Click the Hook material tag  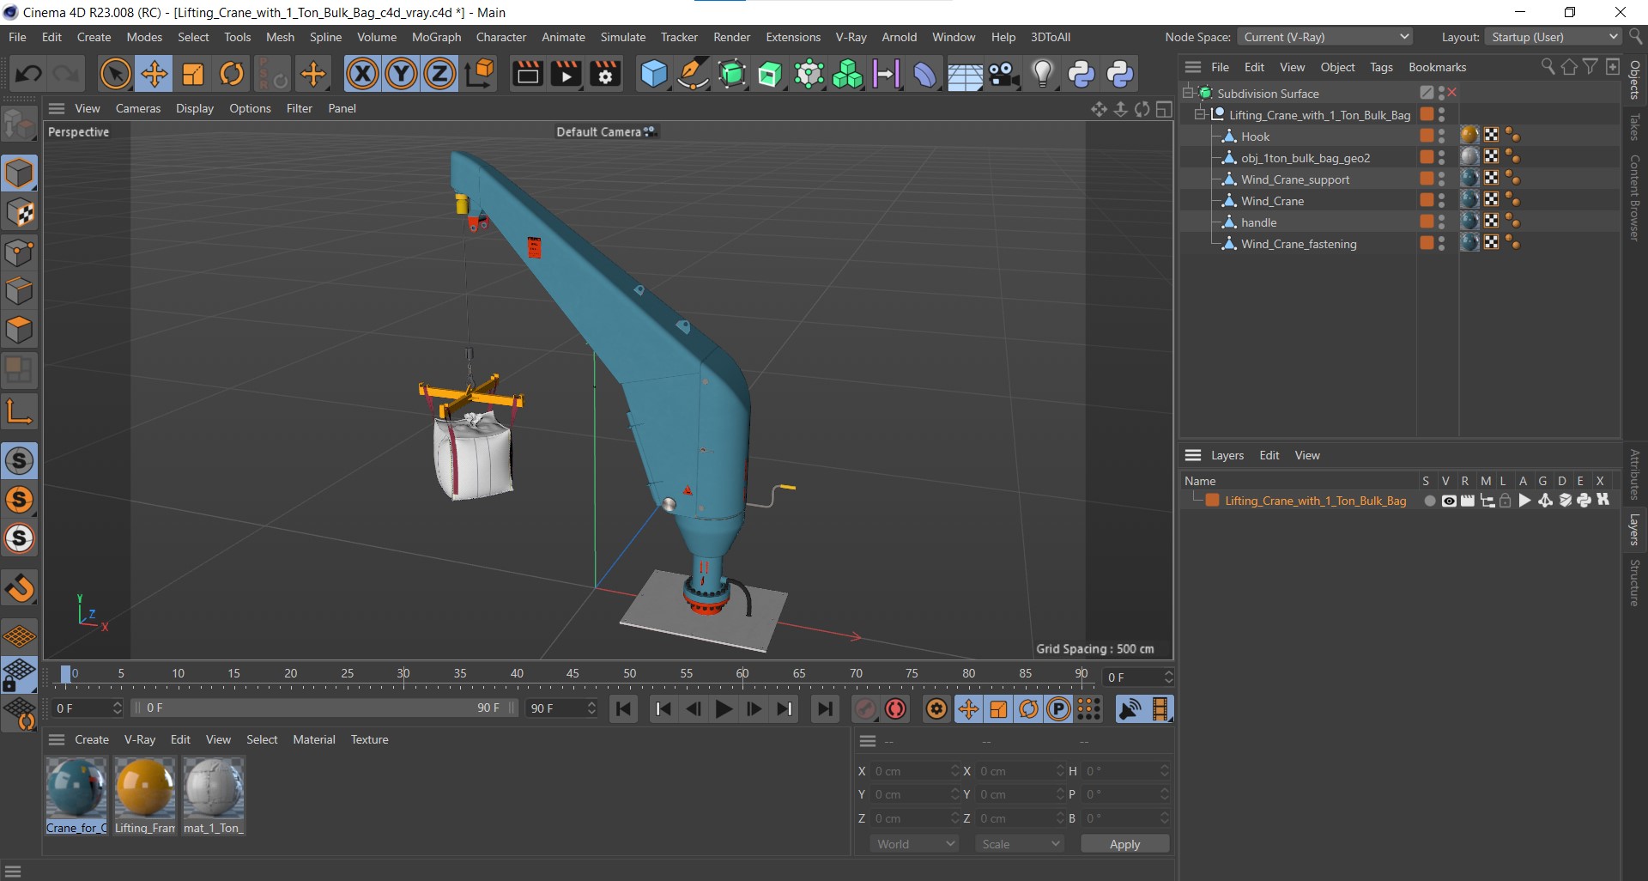pyautogui.click(x=1469, y=135)
